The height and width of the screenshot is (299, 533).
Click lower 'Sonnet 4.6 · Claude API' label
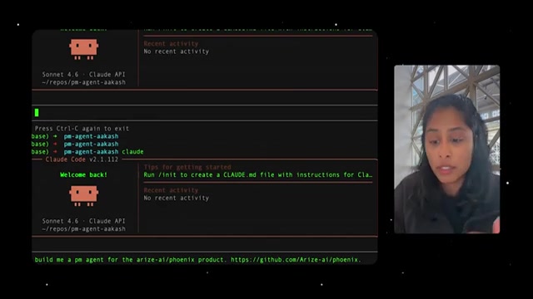tap(83, 221)
